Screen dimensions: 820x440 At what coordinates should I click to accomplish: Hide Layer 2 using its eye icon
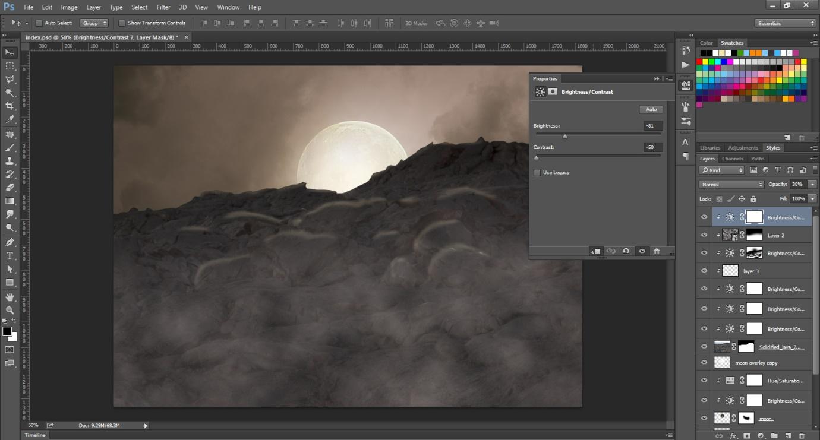tap(704, 235)
